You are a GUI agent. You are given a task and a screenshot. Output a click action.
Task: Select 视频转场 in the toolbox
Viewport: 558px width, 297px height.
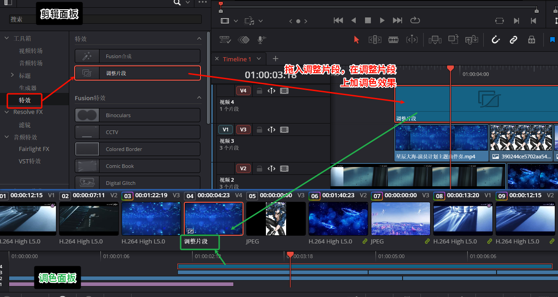pos(31,51)
